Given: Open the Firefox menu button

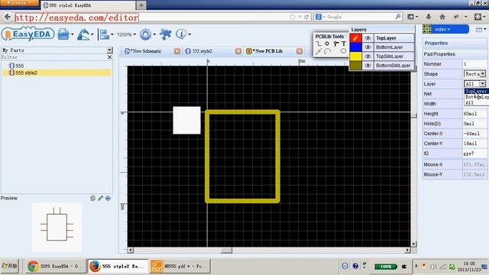Looking at the screenshot, I should point(19,3).
